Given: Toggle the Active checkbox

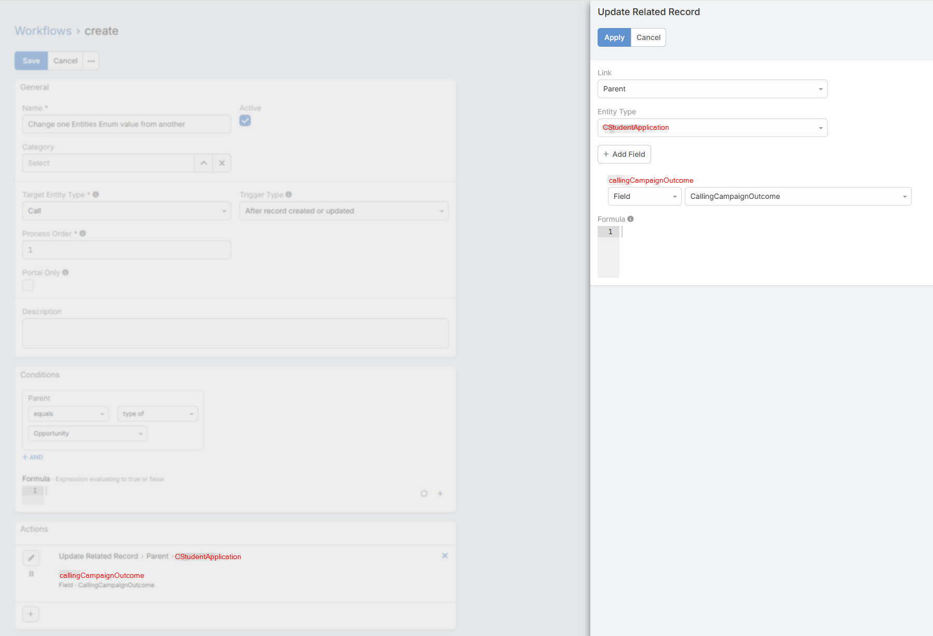Looking at the screenshot, I should click(x=245, y=120).
